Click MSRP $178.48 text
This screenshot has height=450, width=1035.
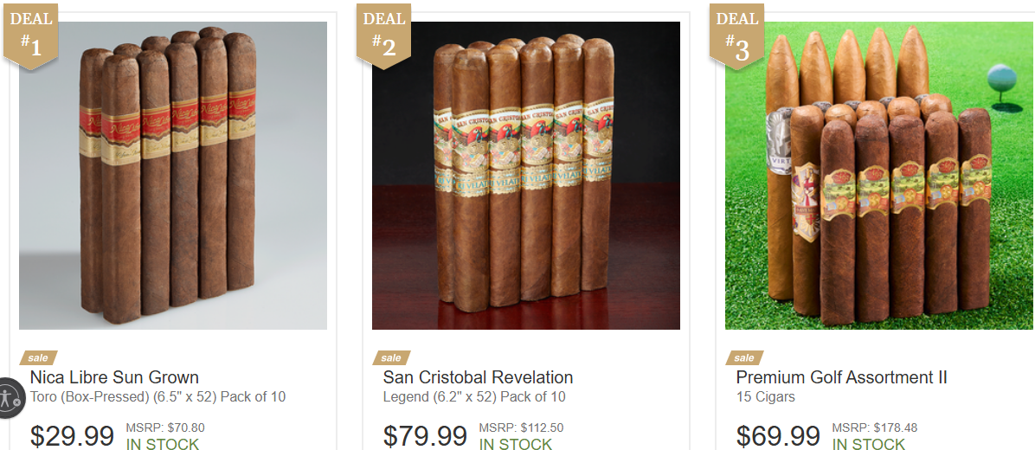point(875,427)
